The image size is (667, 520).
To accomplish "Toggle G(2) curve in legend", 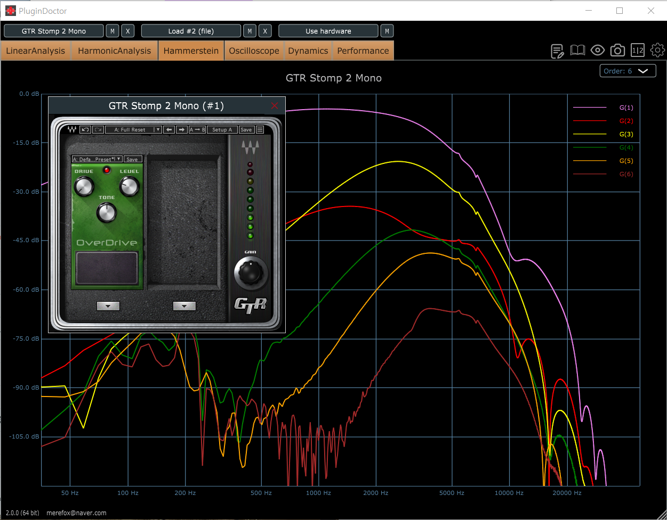I will [x=603, y=121].
